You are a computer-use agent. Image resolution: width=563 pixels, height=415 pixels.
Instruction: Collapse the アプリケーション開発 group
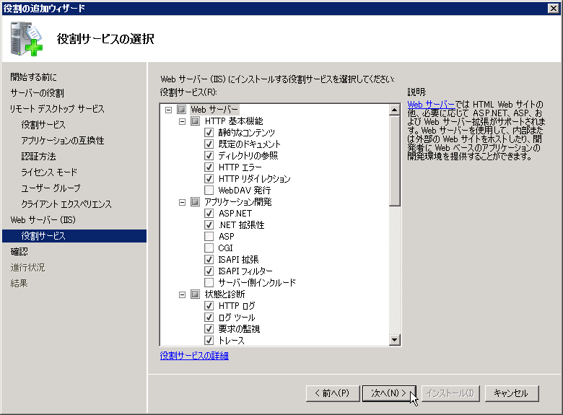coord(182,202)
